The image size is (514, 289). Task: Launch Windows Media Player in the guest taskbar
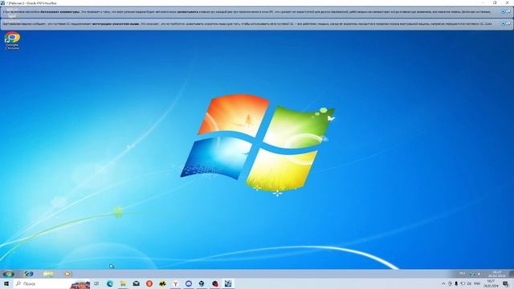[x=67, y=274]
